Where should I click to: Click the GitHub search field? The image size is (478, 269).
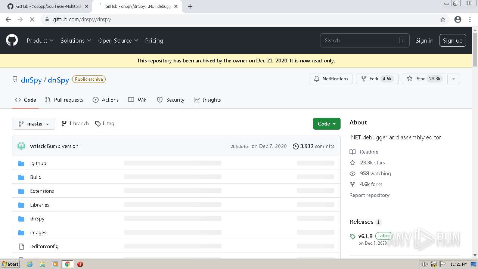coord(364,40)
